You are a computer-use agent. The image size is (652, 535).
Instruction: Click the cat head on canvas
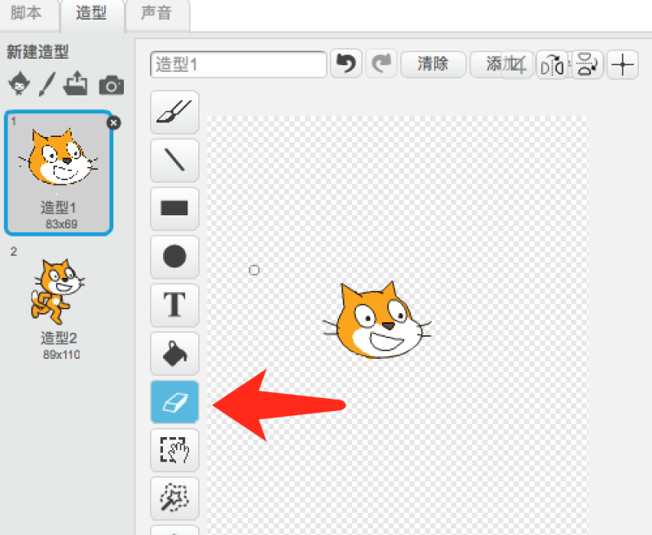coord(377,320)
